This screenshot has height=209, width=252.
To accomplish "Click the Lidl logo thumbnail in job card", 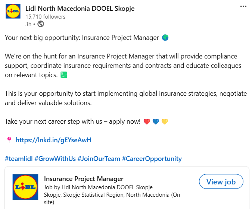I will click(x=25, y=187).
